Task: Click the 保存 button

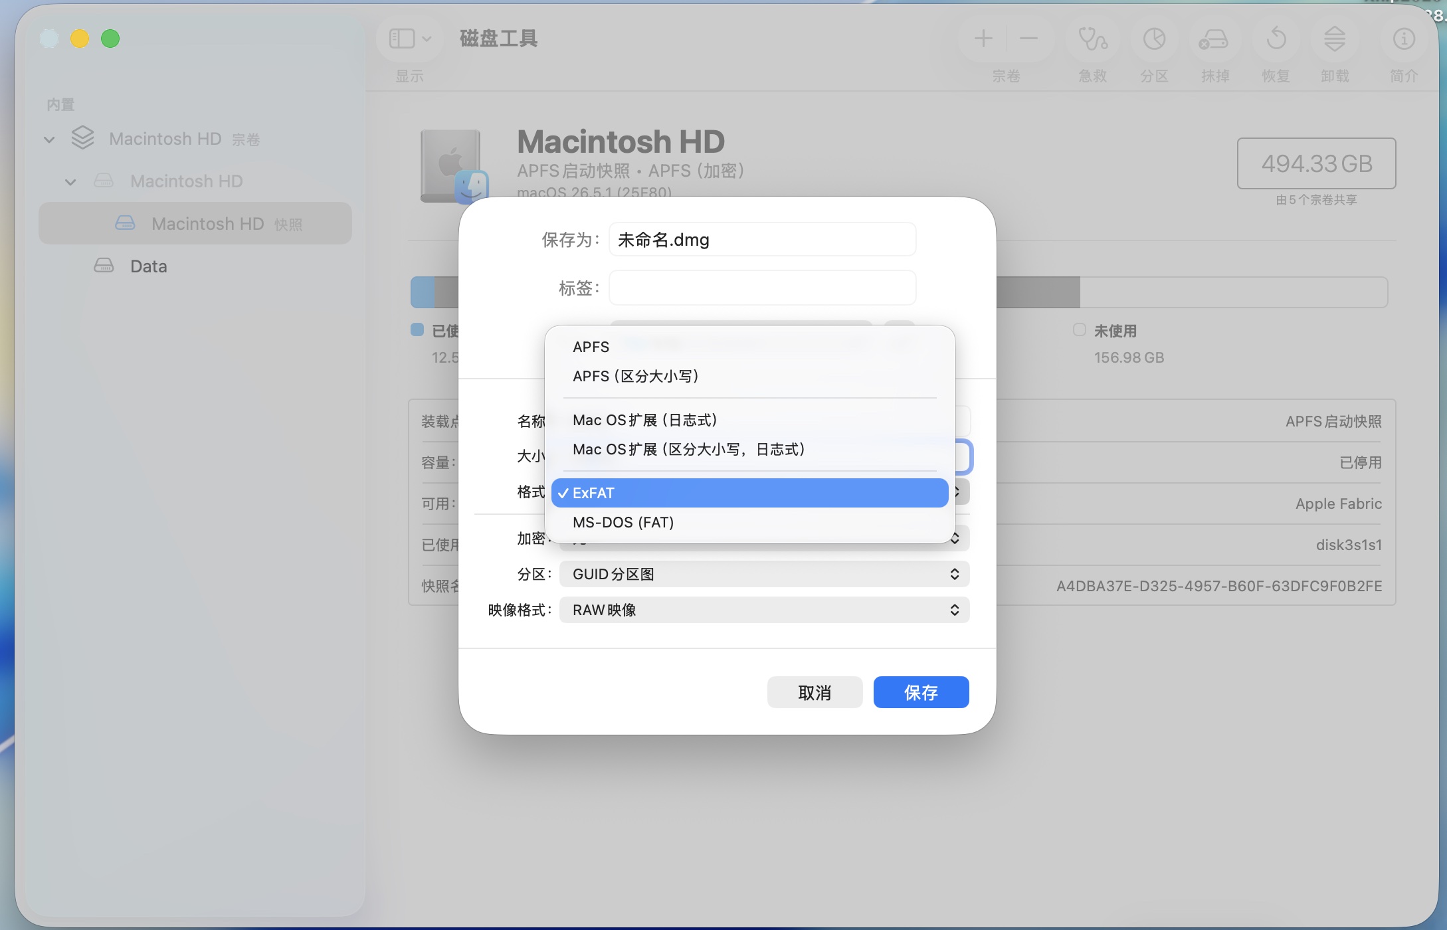Action: coord(921,692)
